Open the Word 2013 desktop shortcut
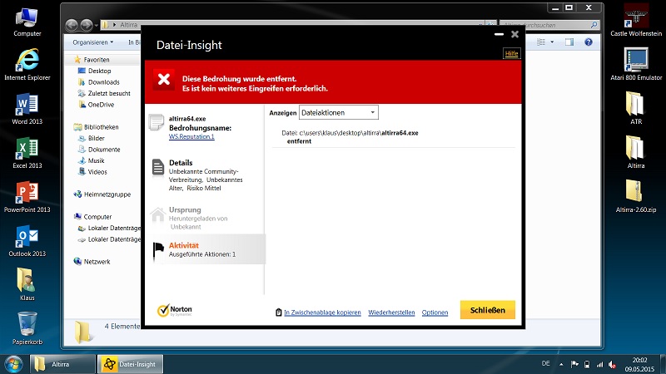This screenshot has width=666, height=374. pyautogui.click(x=27, y=110)
